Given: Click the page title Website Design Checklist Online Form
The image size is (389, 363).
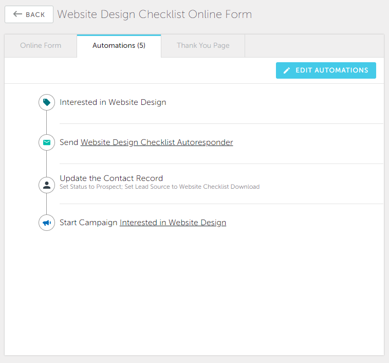Looking at the screenshot, I should tap(155, 14).
